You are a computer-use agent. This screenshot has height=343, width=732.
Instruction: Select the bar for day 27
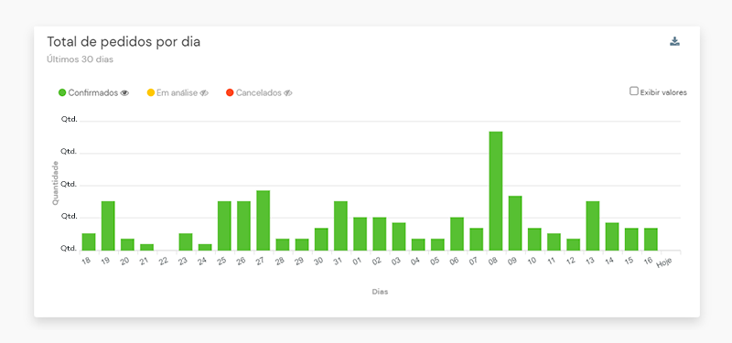click(263, 220)
